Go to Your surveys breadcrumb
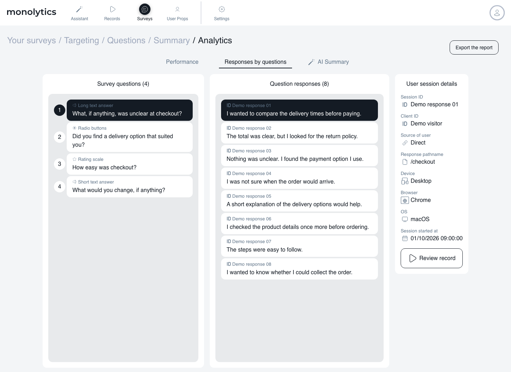Screen dimensions: 511x372 [x=32, y=40]
